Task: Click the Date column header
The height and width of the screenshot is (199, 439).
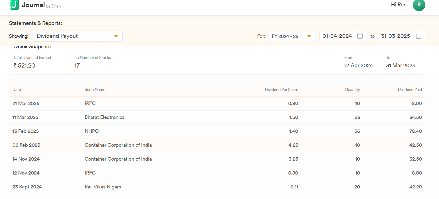Action: tap(17, 89)
